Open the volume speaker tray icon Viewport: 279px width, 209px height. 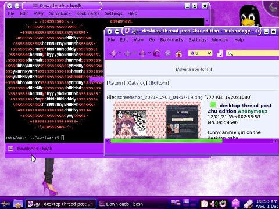coord(213,204)
